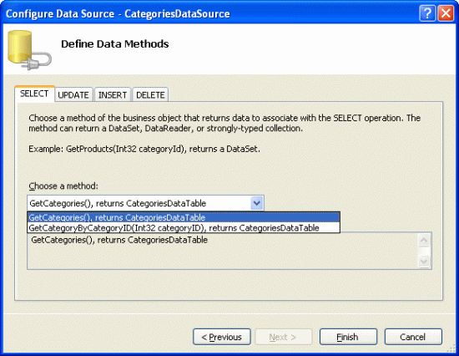Switch to the UPDATE tab
Screen dimensions: 459x356
point(73,95)
